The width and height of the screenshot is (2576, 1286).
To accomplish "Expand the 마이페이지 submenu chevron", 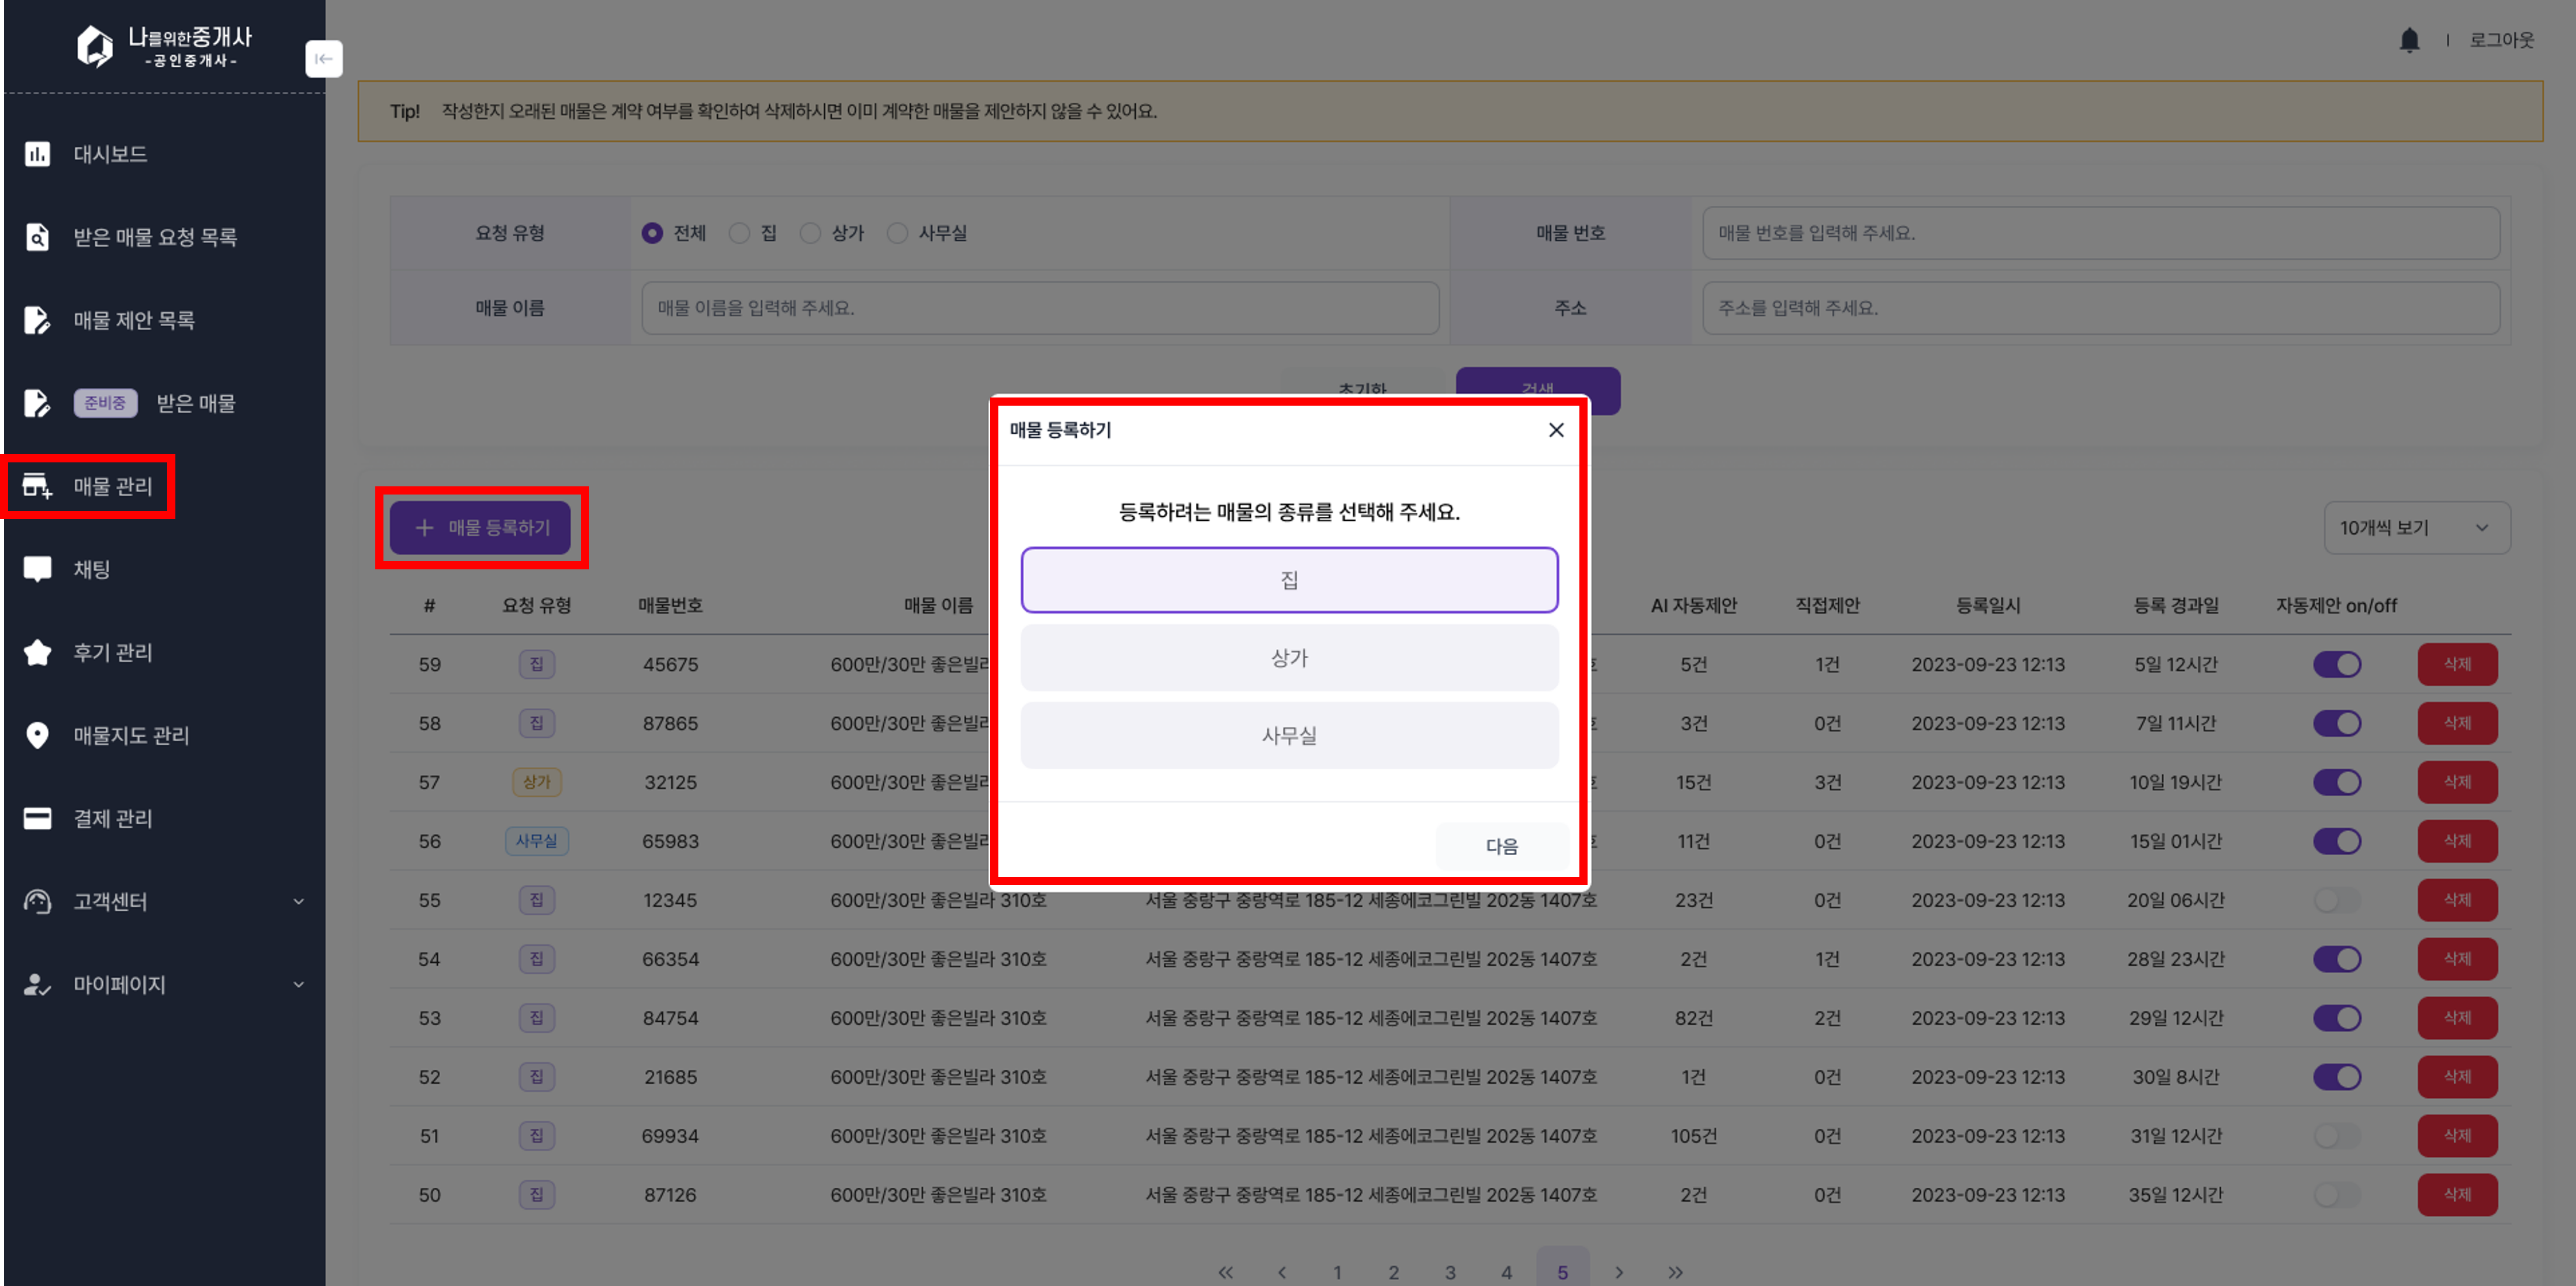I will [x=298, y=984].
